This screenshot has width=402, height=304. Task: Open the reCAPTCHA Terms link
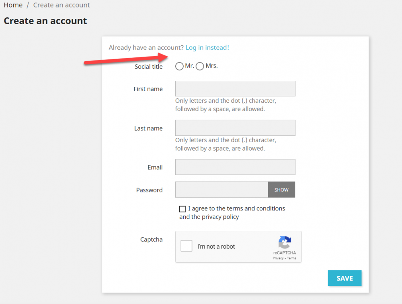tap(291, 258)
